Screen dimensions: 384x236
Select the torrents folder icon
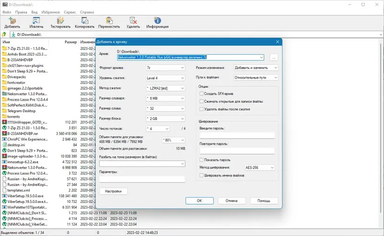click(x=4, y=117)
